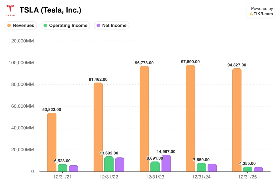Click the 12/31/23 axis label
Viewport: 279px width, 186px height.
coord(155,177)
